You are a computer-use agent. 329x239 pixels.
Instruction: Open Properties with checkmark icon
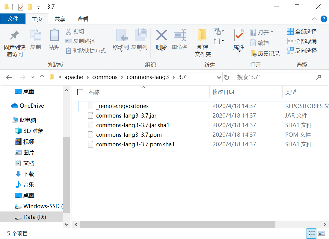[239, 35]
